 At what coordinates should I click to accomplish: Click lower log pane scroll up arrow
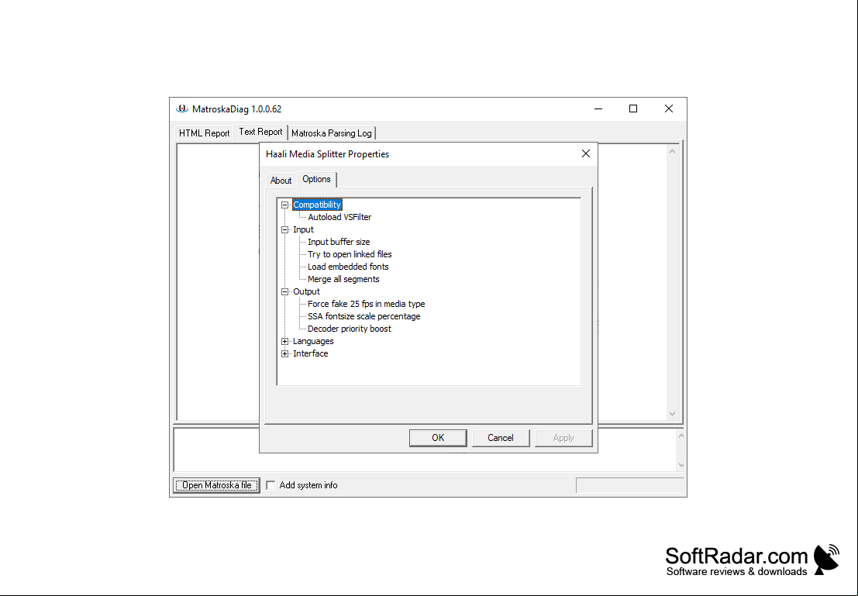pos(681,436)
